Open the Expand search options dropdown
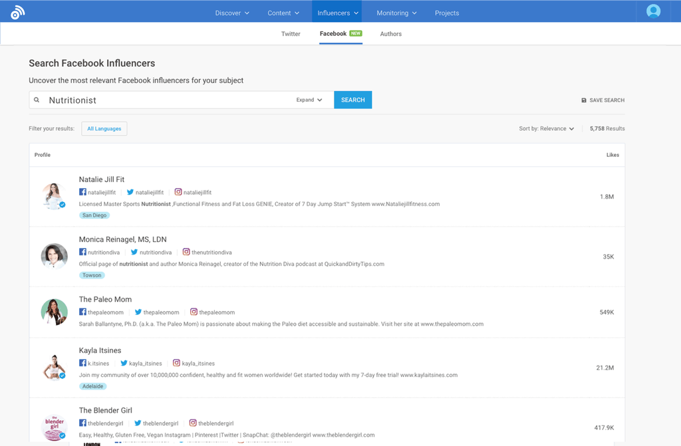681x446 pixels. [309, 100]
